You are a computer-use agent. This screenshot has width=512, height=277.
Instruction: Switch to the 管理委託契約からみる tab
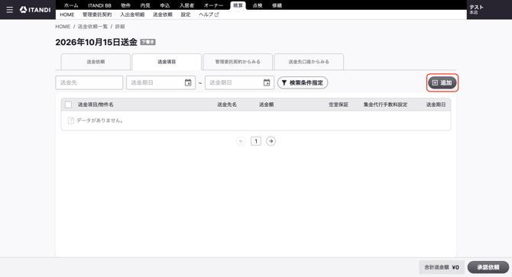238,62
